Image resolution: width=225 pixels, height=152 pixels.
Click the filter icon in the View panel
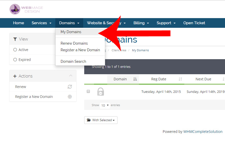click(15, 39)
